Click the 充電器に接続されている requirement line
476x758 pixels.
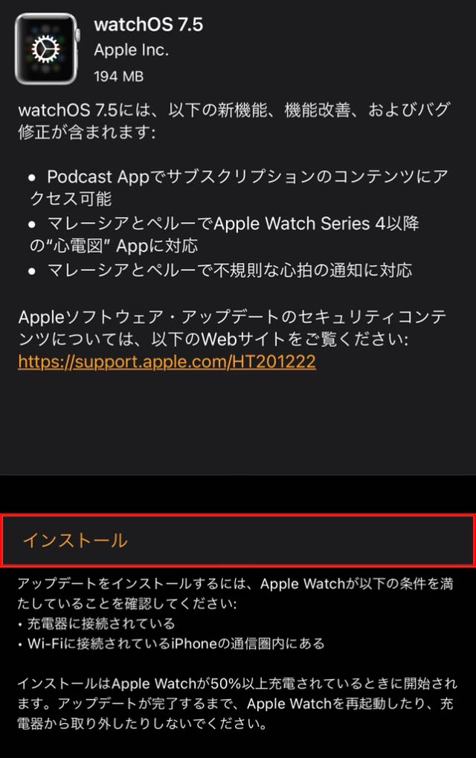[x=97, y=624]
